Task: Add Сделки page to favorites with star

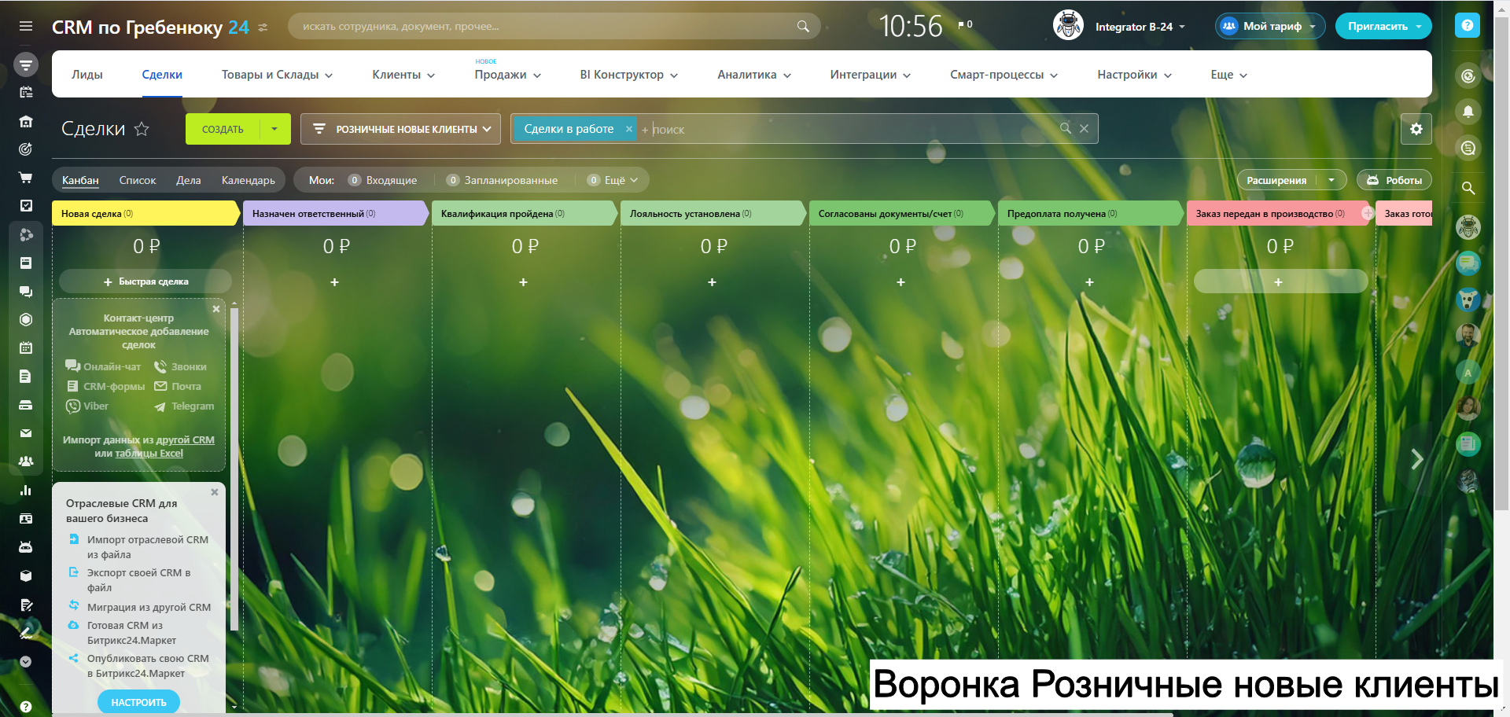Action: coord(142,129)
